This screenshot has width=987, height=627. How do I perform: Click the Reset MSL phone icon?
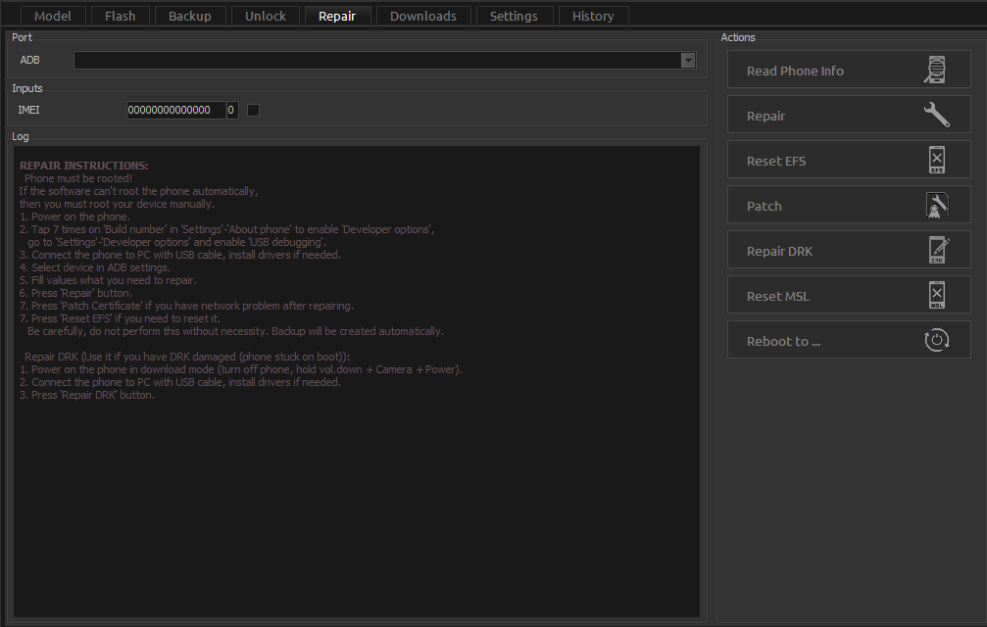click(x=937, y=296)
